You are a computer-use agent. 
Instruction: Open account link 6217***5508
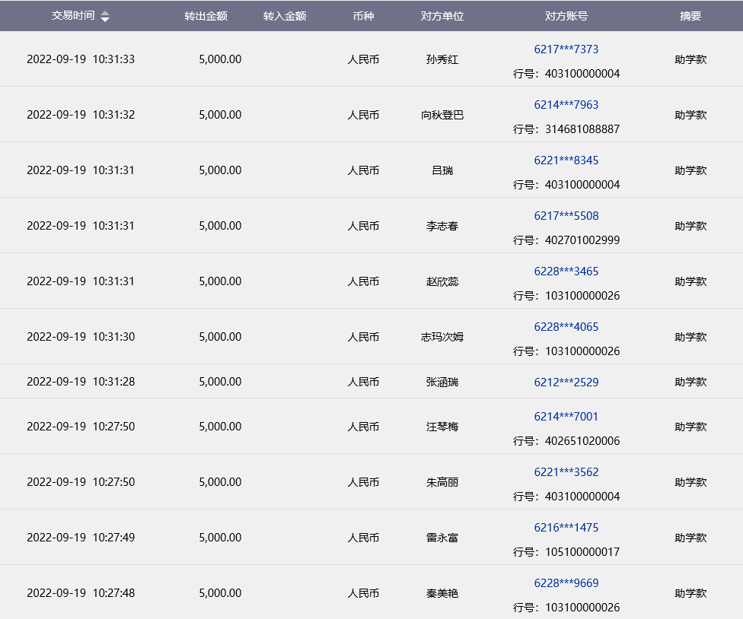tap(566, 216)
